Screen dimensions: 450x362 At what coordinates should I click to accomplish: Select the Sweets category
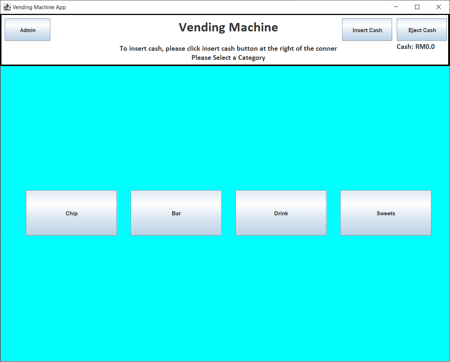[386, 213]
